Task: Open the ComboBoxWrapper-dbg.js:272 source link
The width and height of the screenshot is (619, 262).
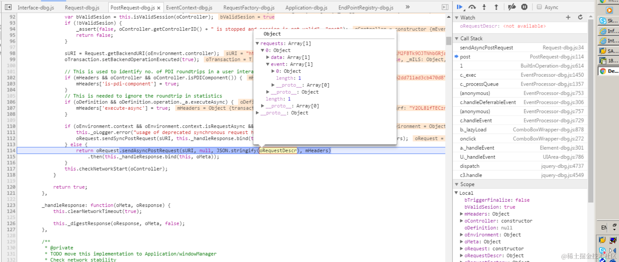Action: (548, 139)
